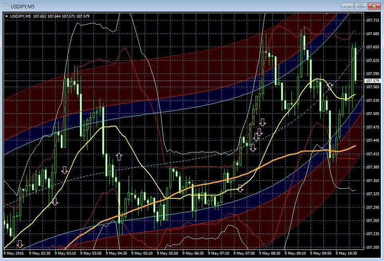Image resolution: width=384 pixels, height=261 pixels.
Task: Click the 107.385 price scale label
Action: click(x=372, y=167)
